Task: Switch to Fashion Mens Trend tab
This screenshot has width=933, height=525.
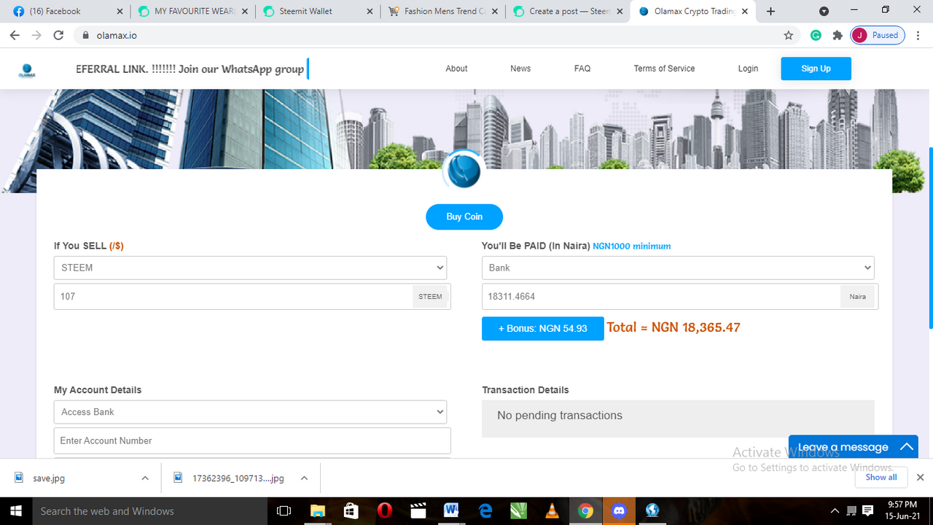Action: point(443,12)
